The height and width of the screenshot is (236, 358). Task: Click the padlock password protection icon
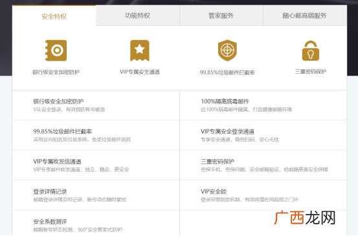311,51
